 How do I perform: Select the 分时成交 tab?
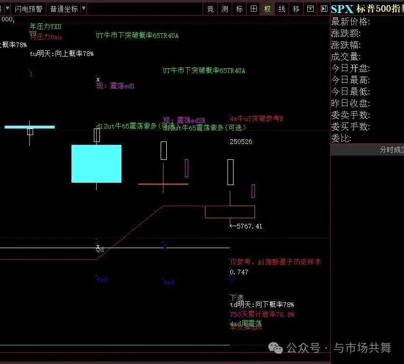[x=392, y=150]
